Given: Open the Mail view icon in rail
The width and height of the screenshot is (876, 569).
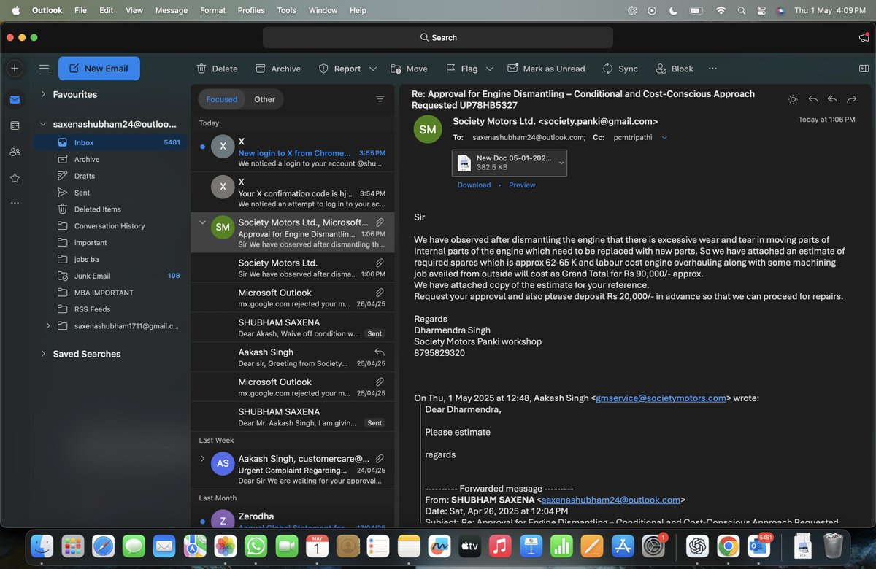Looking at the screenshot, I should pos(15,99).
